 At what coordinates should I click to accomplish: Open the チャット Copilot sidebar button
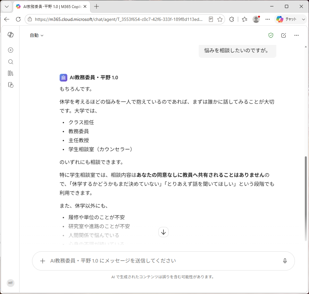(x=287, y=19)
